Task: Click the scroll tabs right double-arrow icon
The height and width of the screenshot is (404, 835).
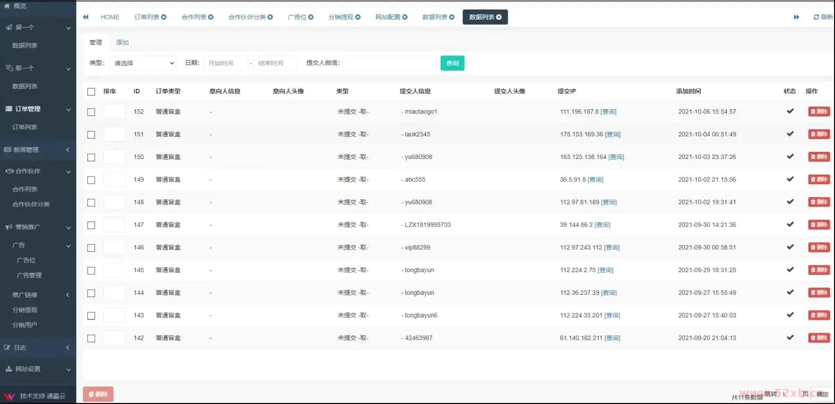Action: coord(796,17)
